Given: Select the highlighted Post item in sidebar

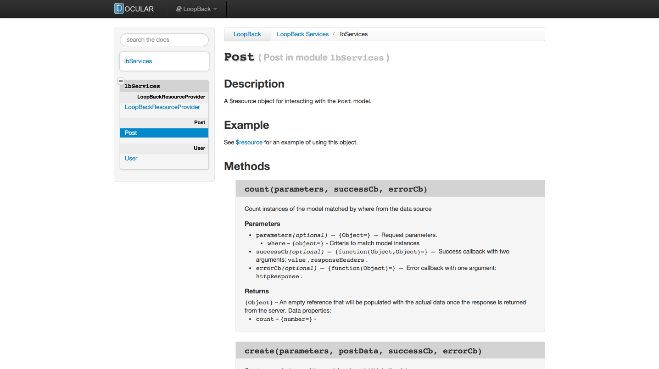Looking at the screenshot, I should (x=131, y=133).
